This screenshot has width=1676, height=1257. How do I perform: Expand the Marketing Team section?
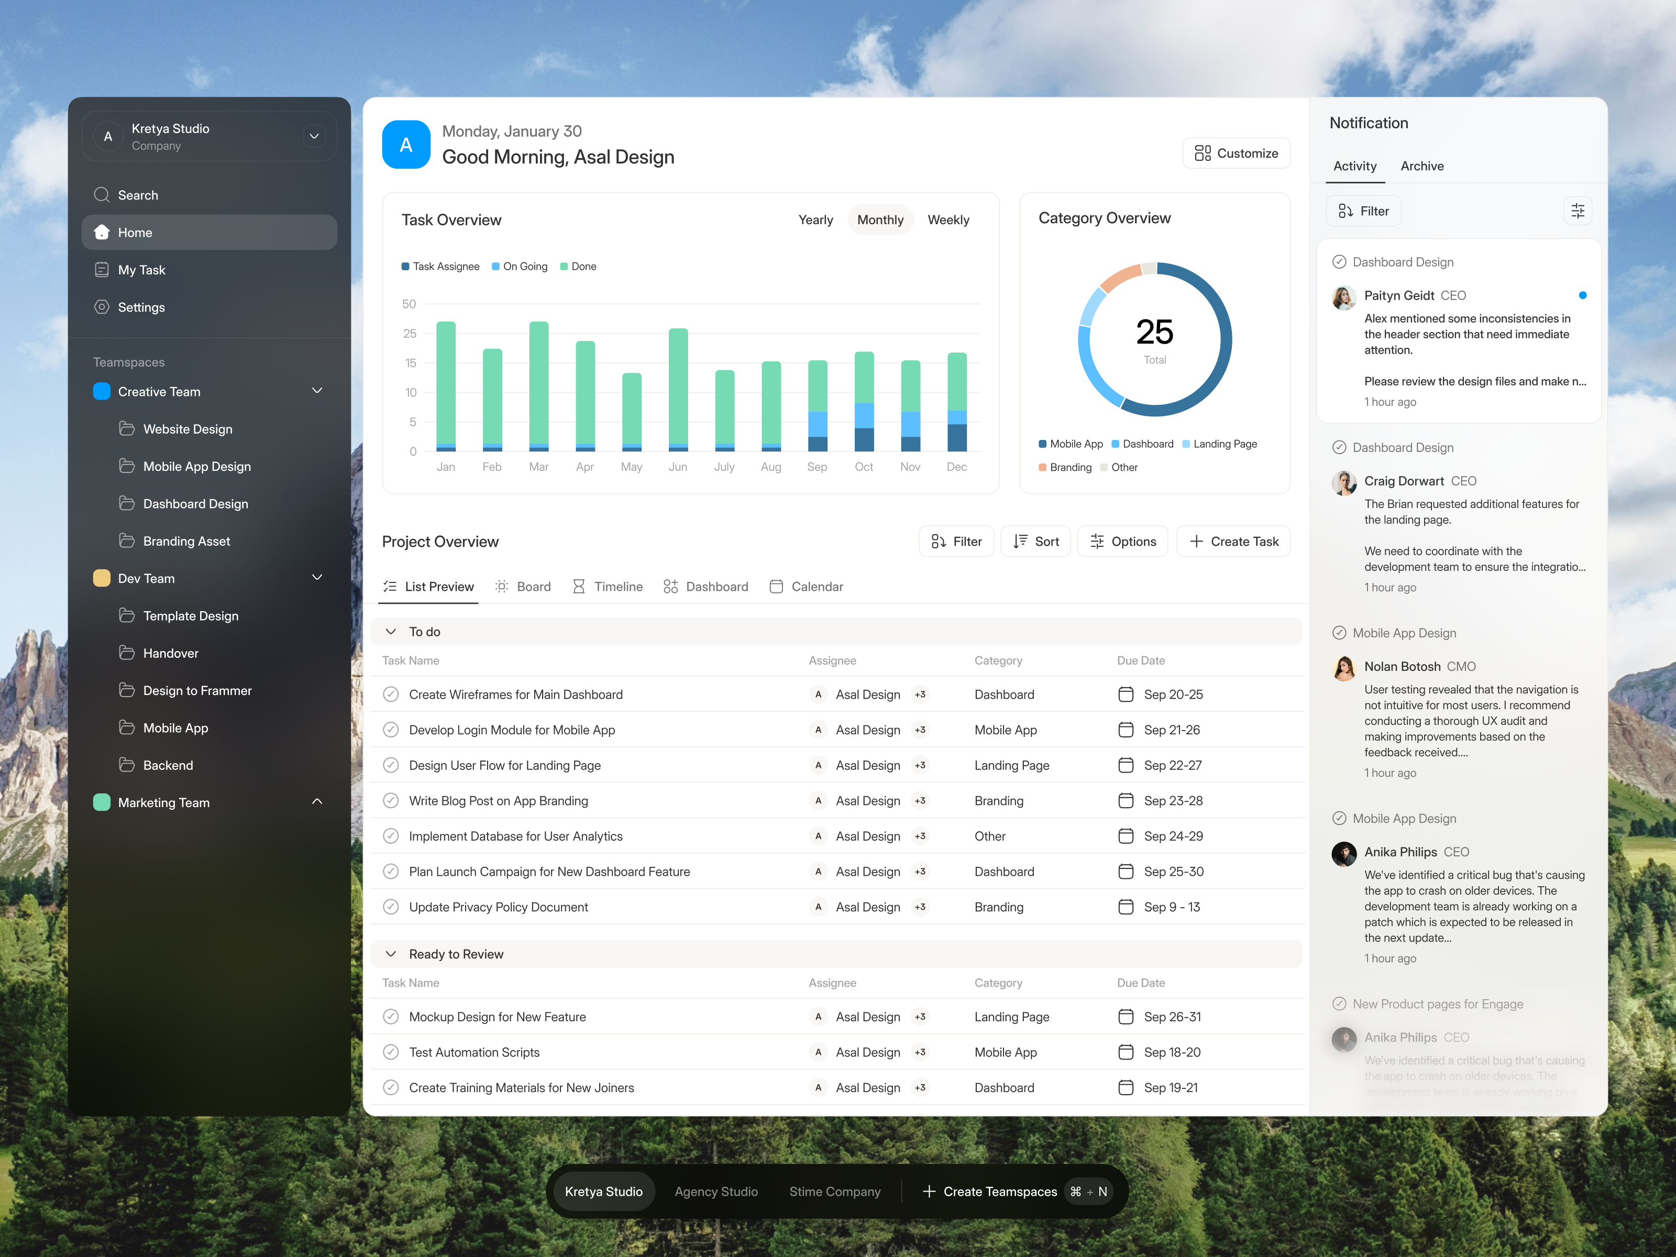(x=317, y=802)
